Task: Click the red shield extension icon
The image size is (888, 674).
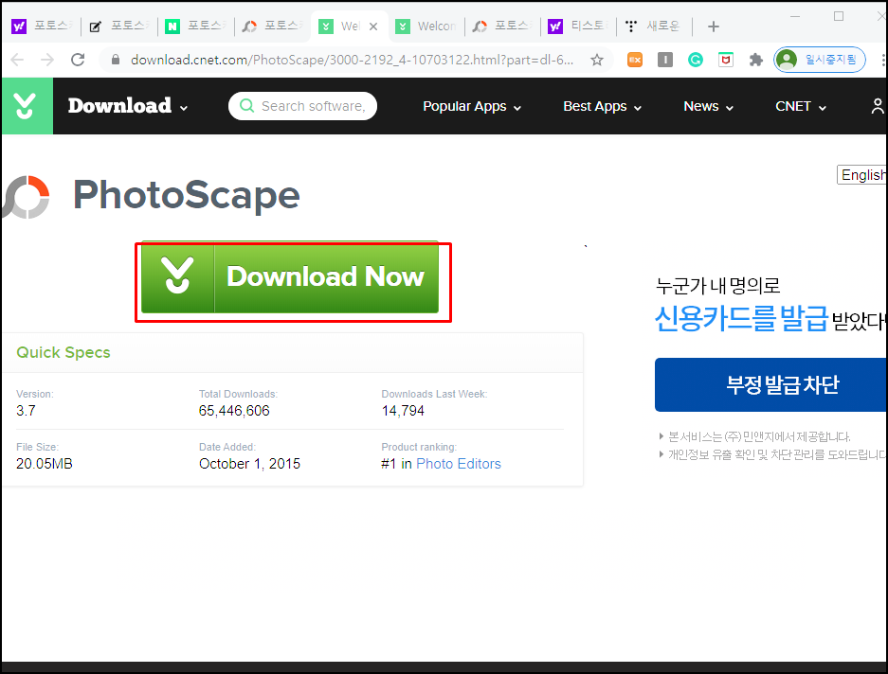Action: [x=725, y=60]
